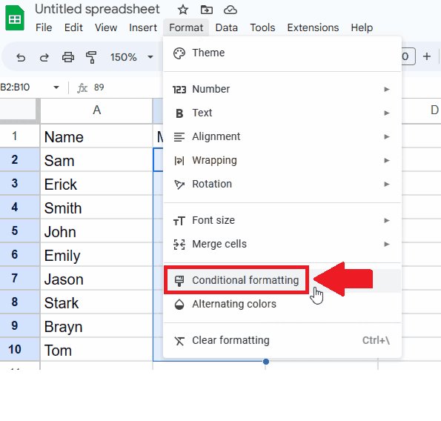
Task: Select column A header
Action: [x=96, y=110]
